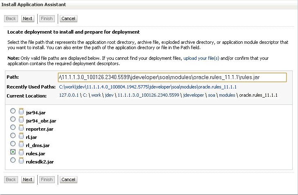This screenshot has width=298, height=195.
Task: Click into the Path input field
Action: (x=172, y=77)
